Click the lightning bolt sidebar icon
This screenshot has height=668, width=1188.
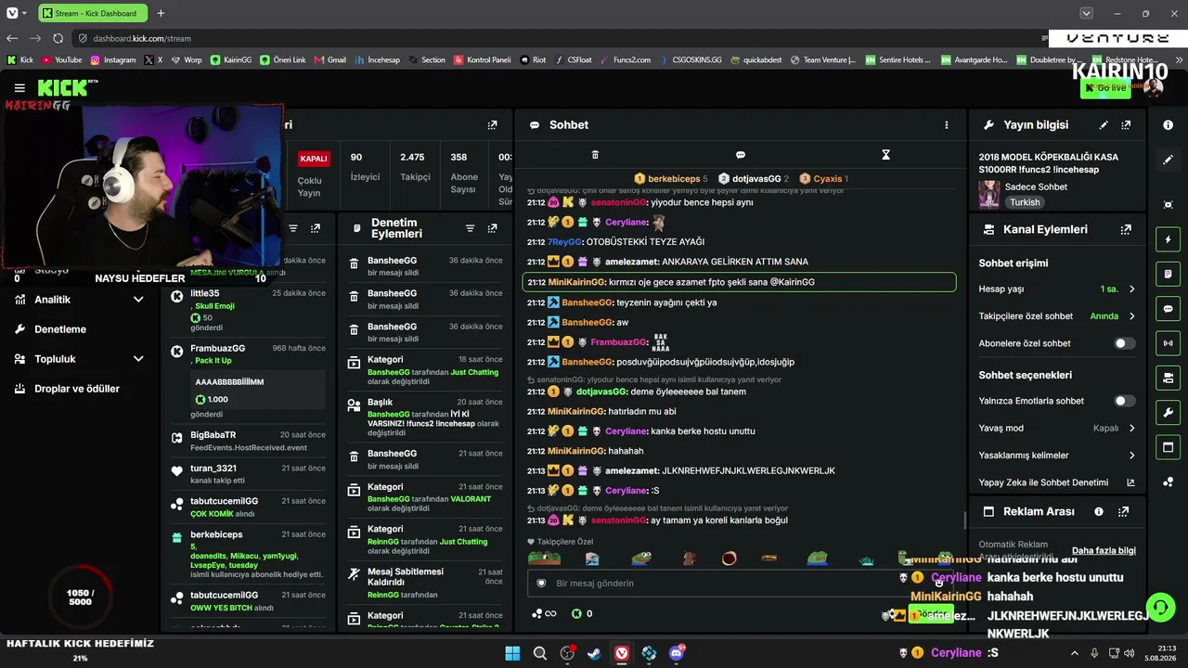click(x=1168, y=239)
